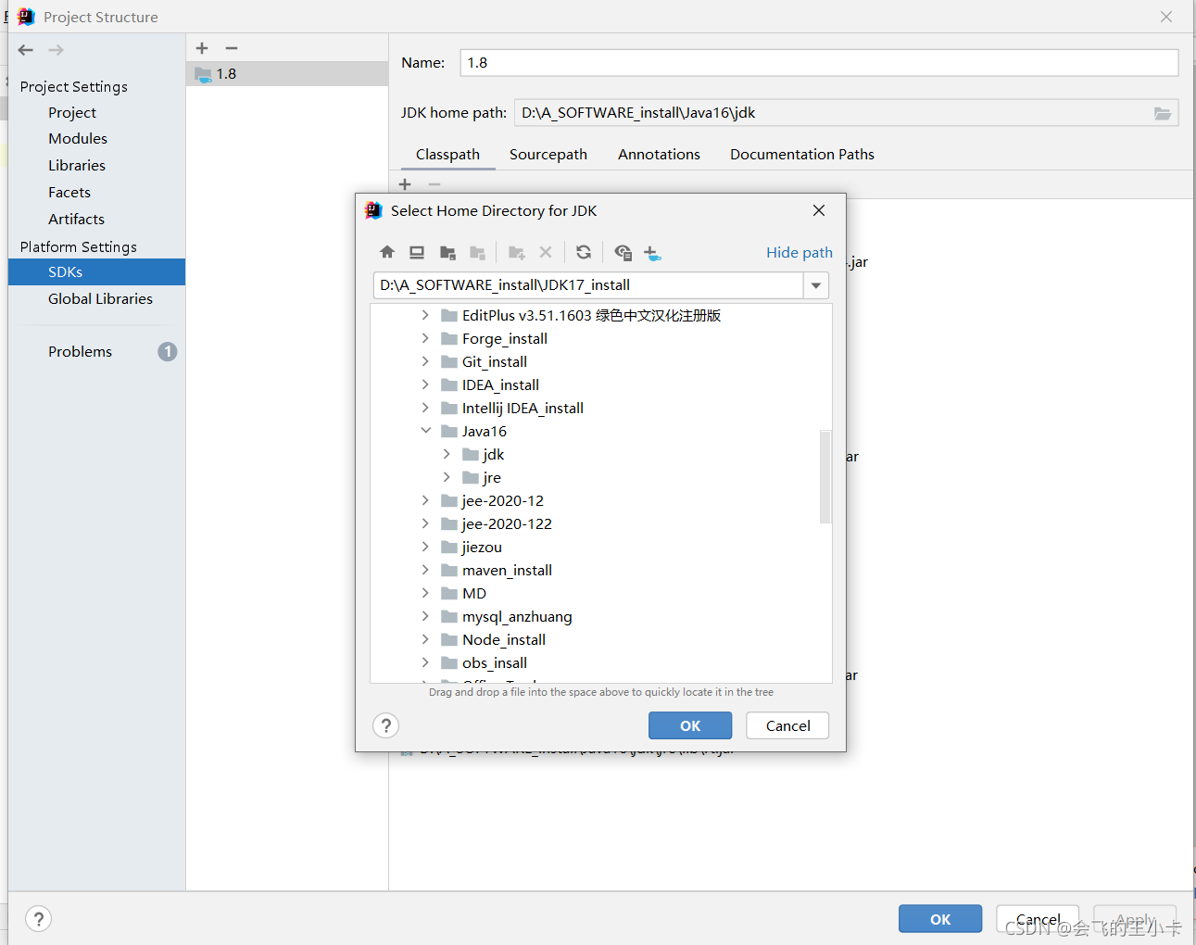Navigate back in Project Structure

click(26, 50)
